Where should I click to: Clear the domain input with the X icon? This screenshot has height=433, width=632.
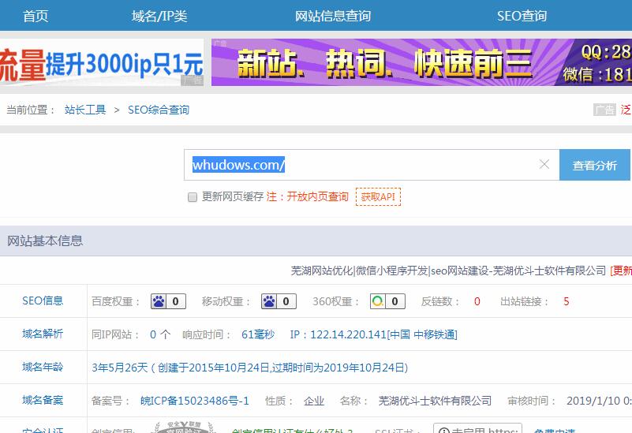[x=544, y=165]
